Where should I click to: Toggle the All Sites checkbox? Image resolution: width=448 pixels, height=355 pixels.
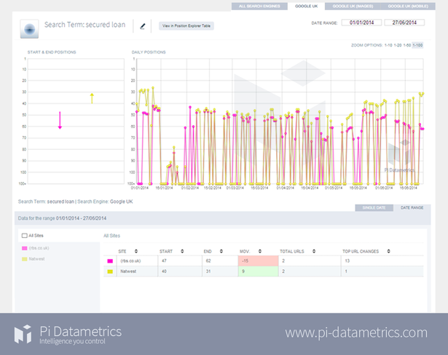(x=25, y=236)
